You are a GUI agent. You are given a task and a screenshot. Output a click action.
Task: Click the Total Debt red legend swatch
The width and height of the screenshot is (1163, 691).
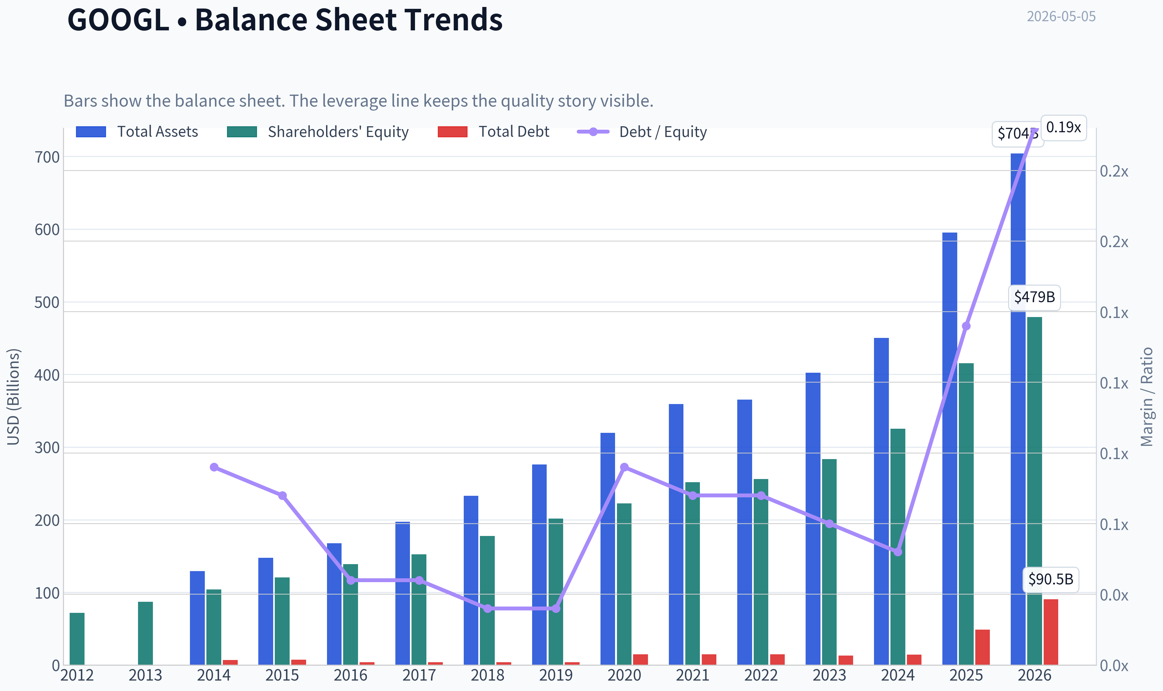453,132
